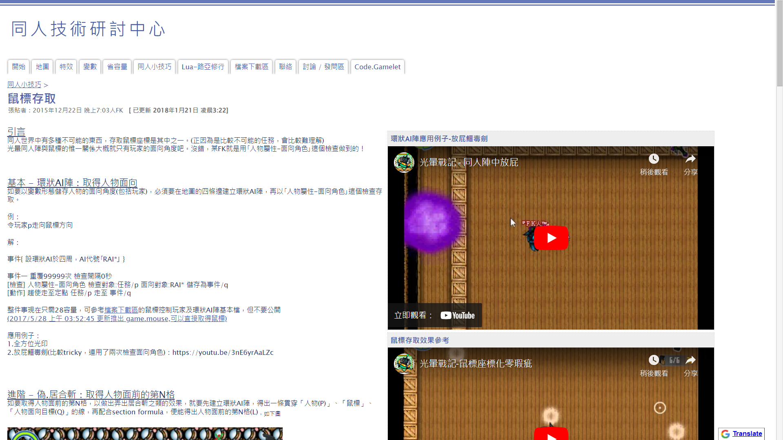783x440 pixels.
Task: Click the Google Translate icon
Action: click(x=725, y=434)
